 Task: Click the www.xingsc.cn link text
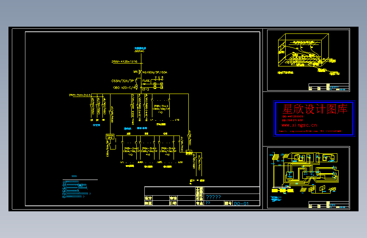click(x=299, y=125)
